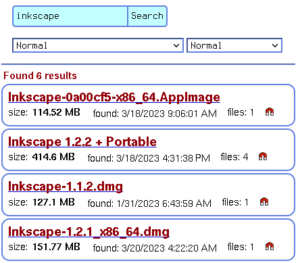Open the second Normal dropdown
300x263 pixels.
click(234, 45)
